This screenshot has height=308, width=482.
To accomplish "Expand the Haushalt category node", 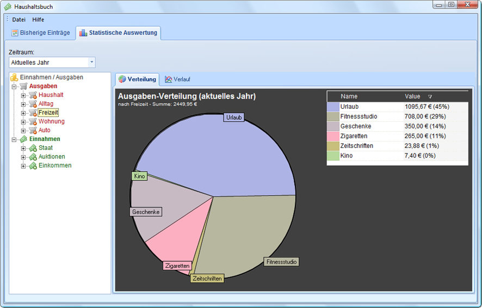I will [x=23, y=96].
